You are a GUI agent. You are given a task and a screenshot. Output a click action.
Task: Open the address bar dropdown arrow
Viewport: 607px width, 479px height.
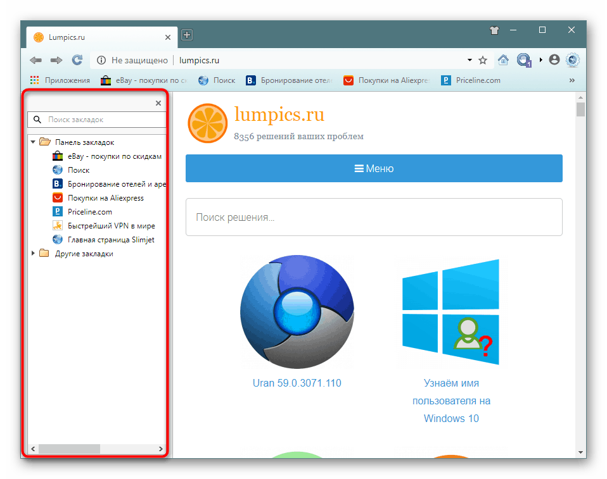(470, 59)
